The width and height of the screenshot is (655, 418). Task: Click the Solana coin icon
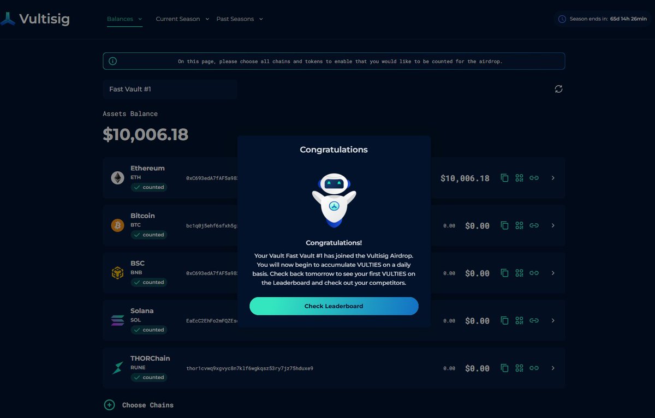coord(117,320)
